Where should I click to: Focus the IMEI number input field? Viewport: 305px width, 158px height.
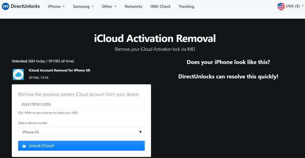pyautogui.click(x=81, y=104)
